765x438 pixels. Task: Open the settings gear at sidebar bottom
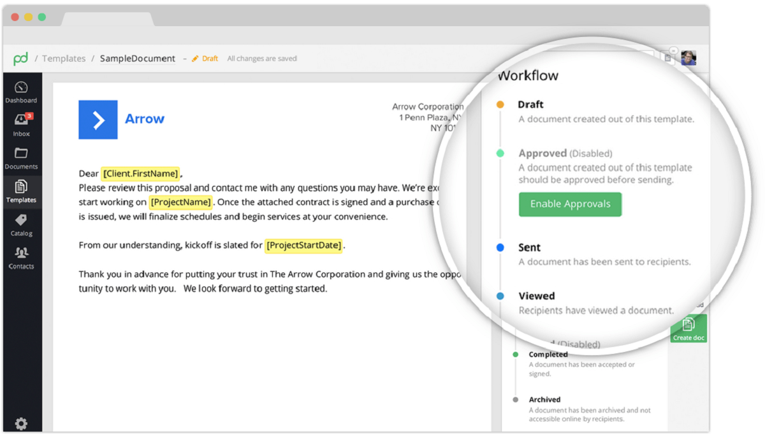point(21,423)
